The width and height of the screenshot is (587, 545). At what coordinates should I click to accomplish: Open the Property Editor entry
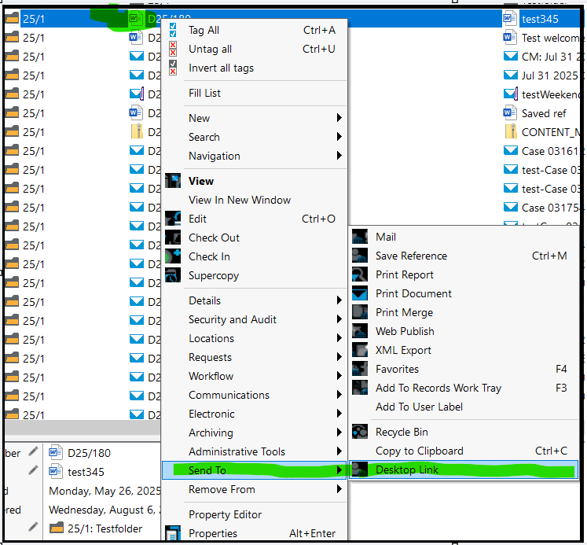point(255,514)
